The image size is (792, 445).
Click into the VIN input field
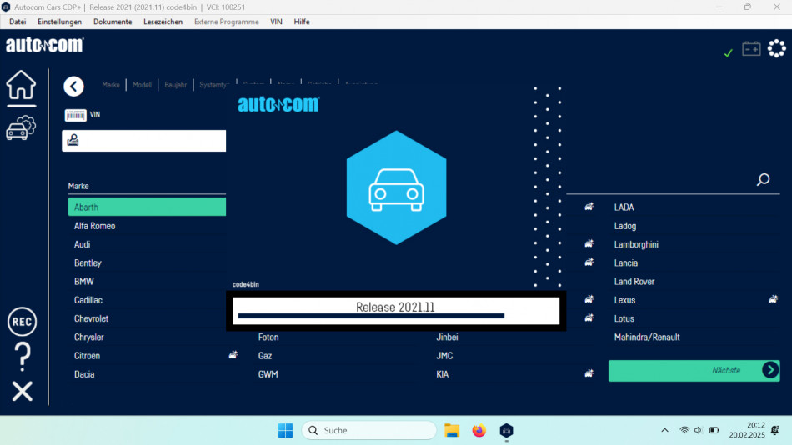pos(144,141)
